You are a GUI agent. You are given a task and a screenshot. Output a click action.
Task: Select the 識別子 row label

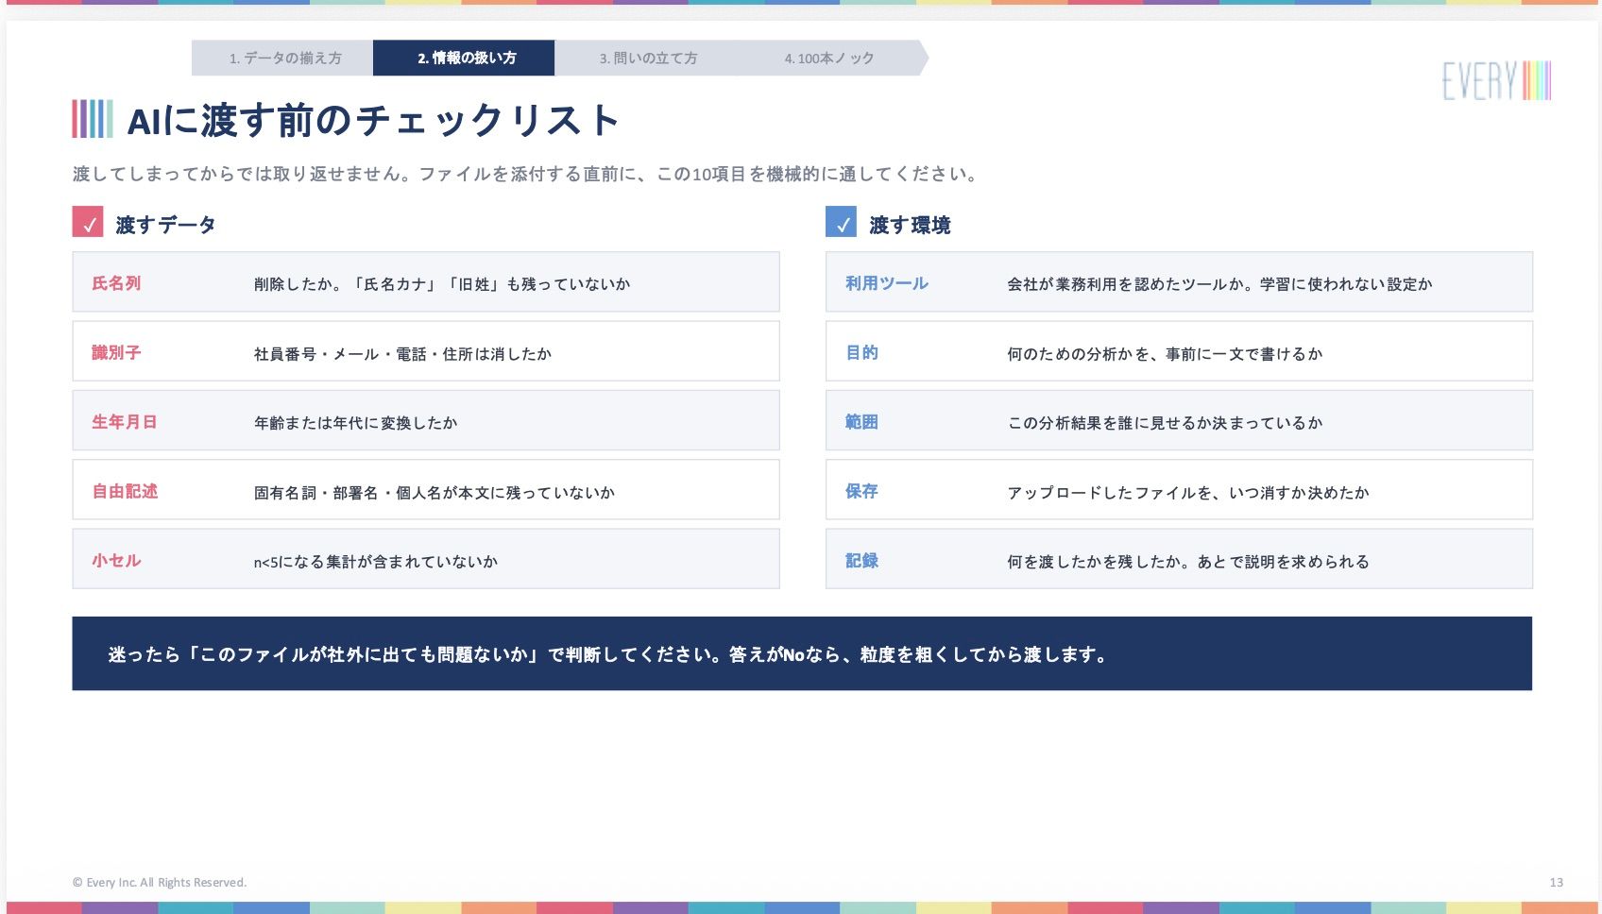click(116, 352)
